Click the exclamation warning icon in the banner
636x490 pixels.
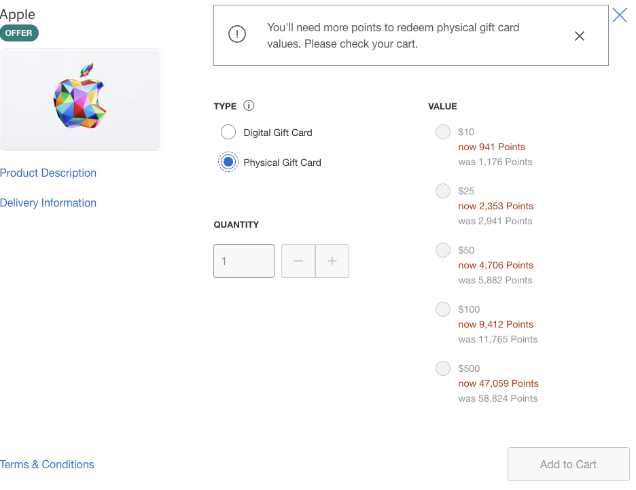(x=236, y=33)
